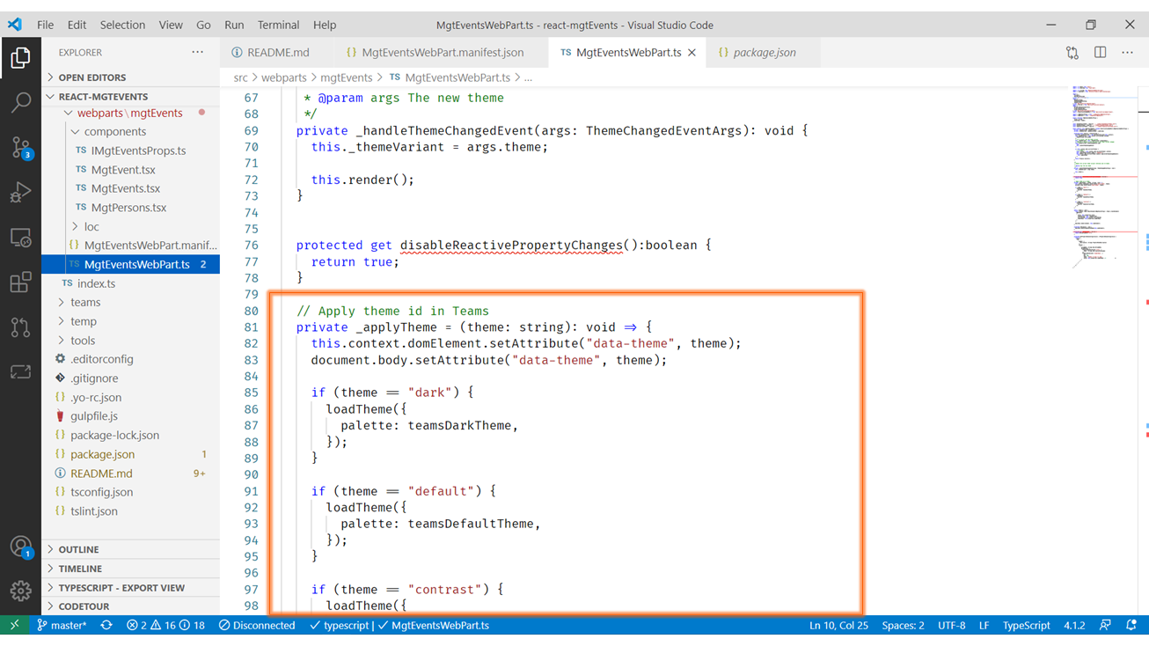Image resolution: width=1149 pixels, height=646 pixels.
Task: Click the split editor right icon
Action: pyautogui.click(x=1100, y=53)
